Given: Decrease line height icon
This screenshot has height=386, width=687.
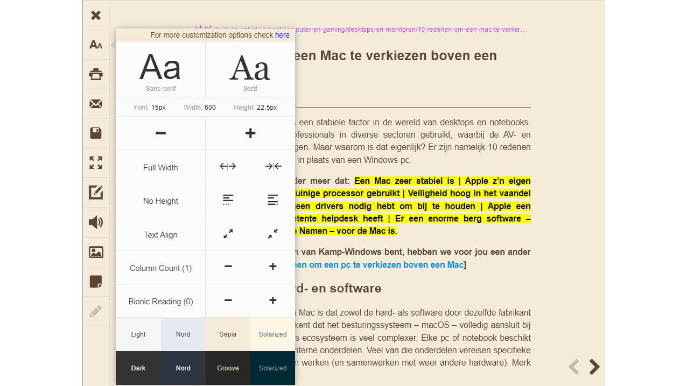Looking at the screenshot, I should (x=228, y=200).
